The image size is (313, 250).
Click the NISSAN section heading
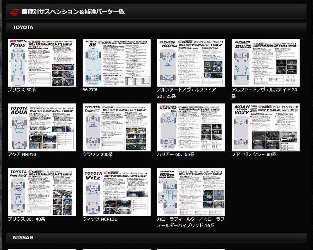click(23, 237)
